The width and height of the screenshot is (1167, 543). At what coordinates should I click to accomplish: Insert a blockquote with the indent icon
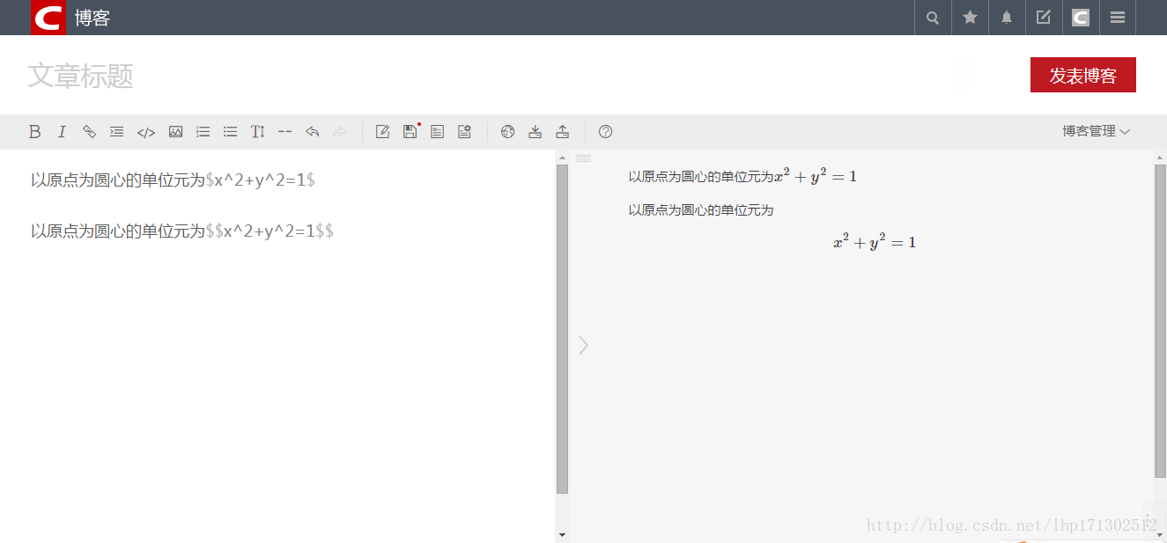tap(116, 132)
